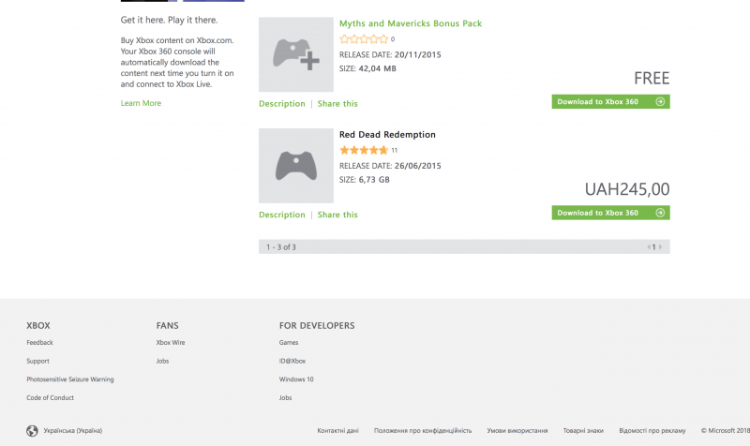The height and width of the screenshot is (446, 750).
Task: Click the empty star rating for Myths and Mavericks
Action: 364,39
